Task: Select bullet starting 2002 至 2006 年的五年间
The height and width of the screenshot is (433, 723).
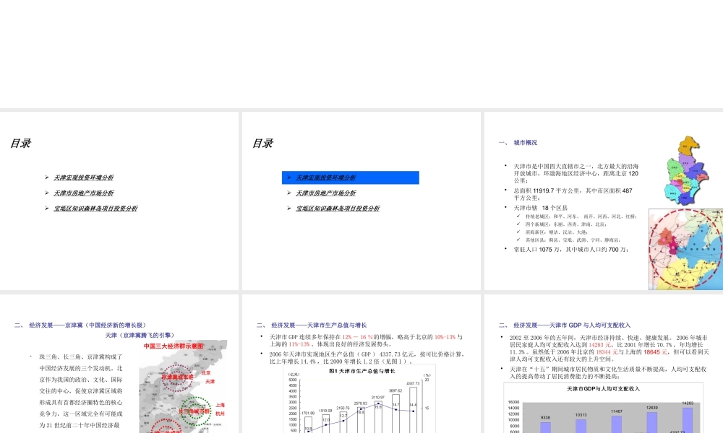Action: point(609,349)
